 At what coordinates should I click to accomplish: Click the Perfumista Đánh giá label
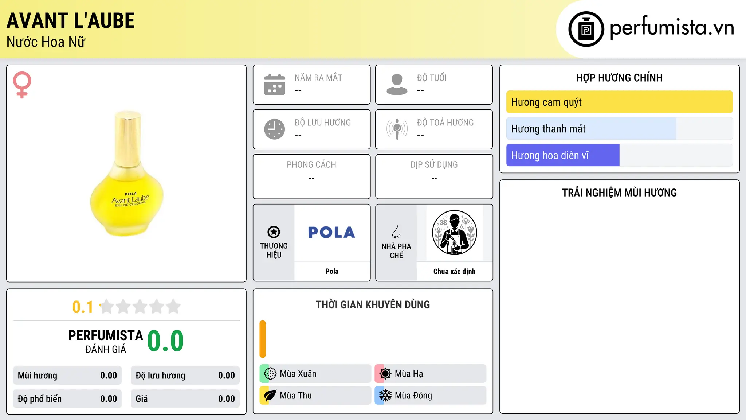pos(106,342)
